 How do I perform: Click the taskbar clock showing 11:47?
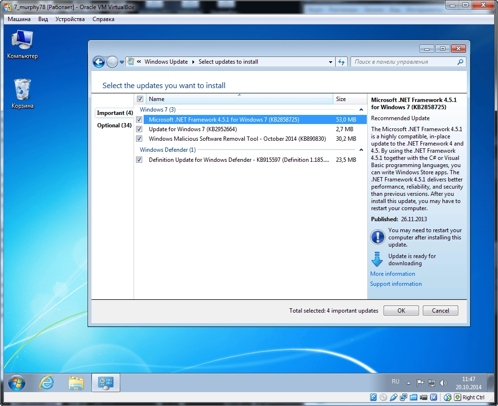[x=468, y=383]
